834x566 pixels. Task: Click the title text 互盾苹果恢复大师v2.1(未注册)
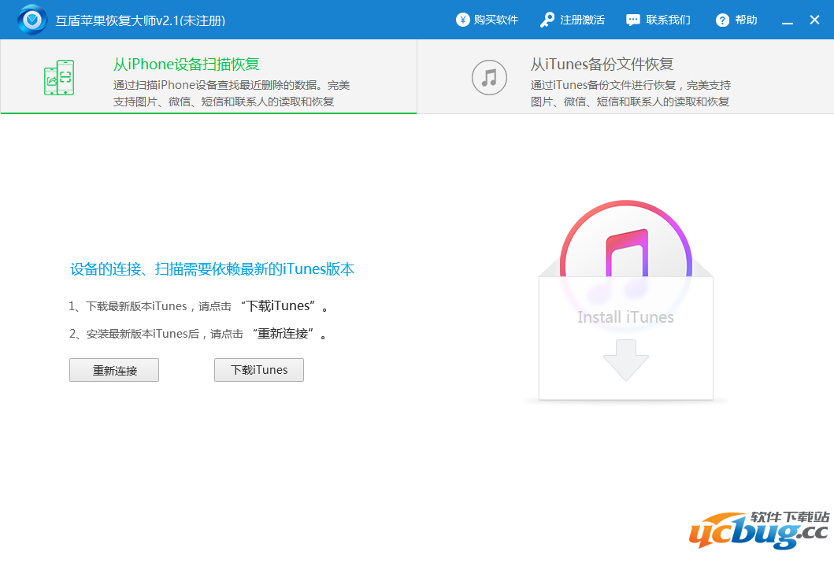click(140, 20)
